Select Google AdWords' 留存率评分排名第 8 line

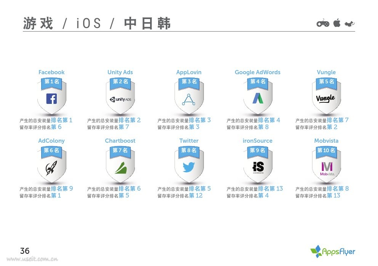(x=248, y=127)
